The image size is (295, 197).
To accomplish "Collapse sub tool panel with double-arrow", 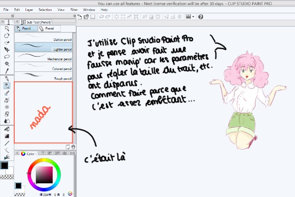I will click(74, 16).
